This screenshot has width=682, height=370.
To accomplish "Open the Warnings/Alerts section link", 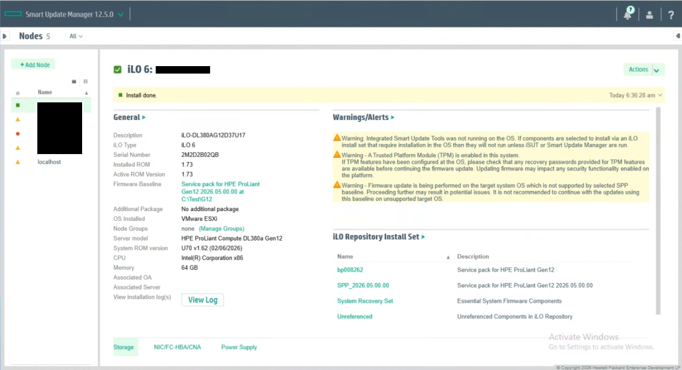I will coord(364,117).
